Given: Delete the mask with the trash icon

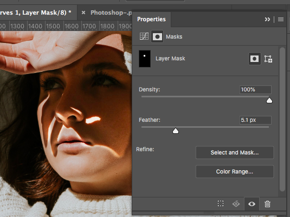Looking at the screenshot, I should click(267, 204).
